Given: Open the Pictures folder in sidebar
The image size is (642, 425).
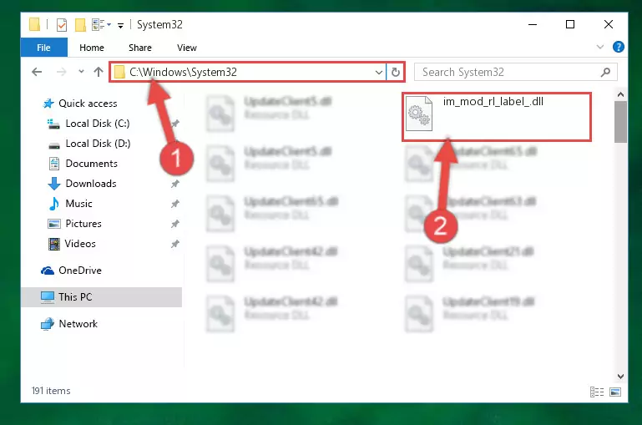Looking at the screenshot, I should pos(83,224).
